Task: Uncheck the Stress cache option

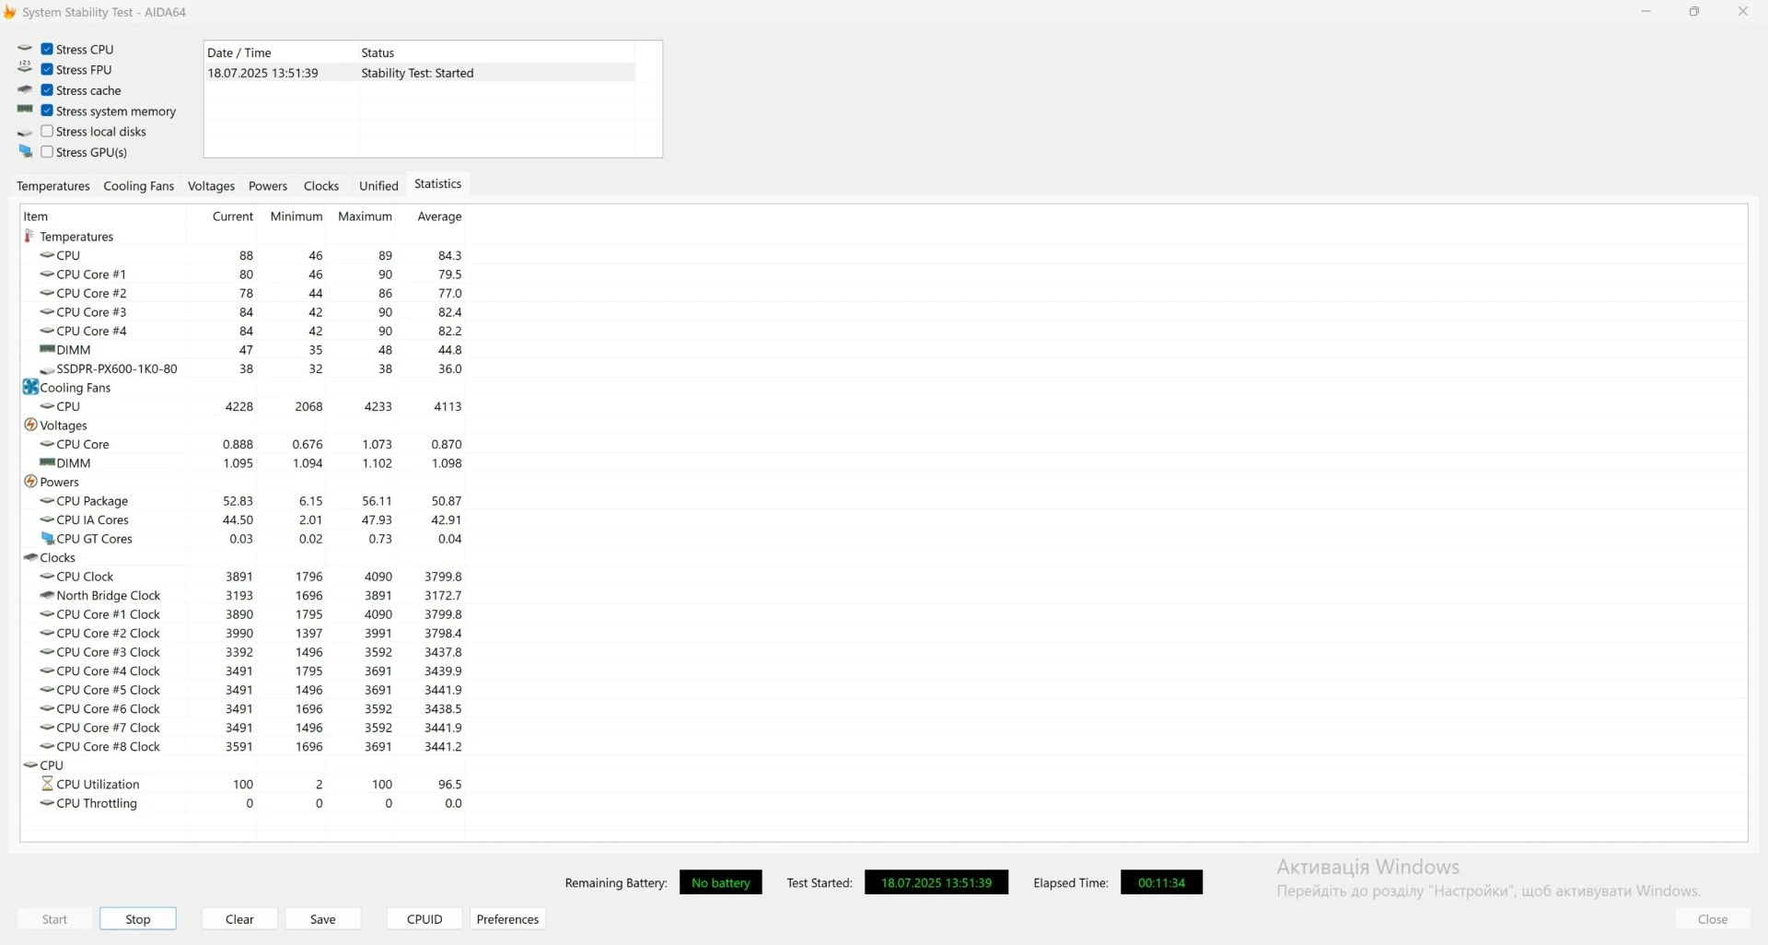Action: (47, 90)
